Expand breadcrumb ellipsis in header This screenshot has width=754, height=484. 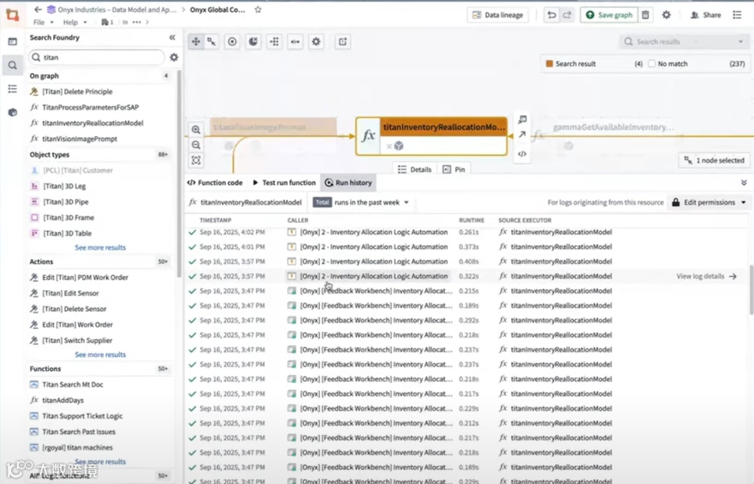click(137, 22)
